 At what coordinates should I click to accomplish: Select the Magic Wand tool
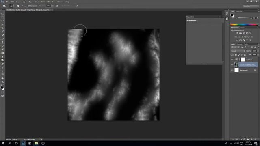click(2, 24)
